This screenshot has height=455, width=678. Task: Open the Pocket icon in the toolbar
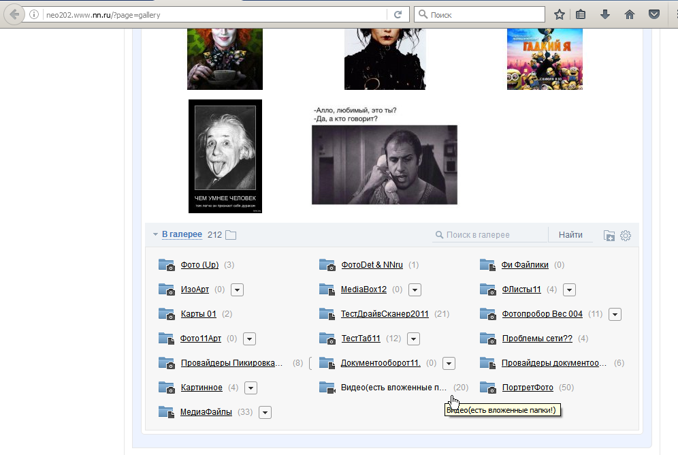tap(654, 15)
